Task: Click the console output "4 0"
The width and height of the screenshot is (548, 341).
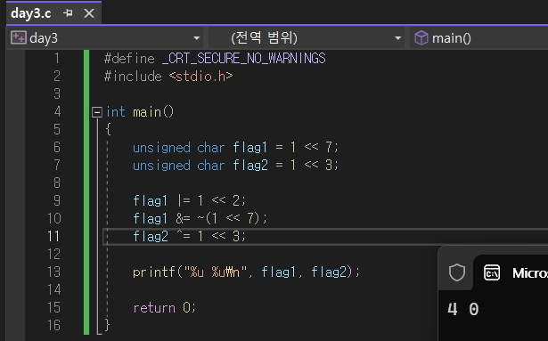Action: click(x=462, y=310)
